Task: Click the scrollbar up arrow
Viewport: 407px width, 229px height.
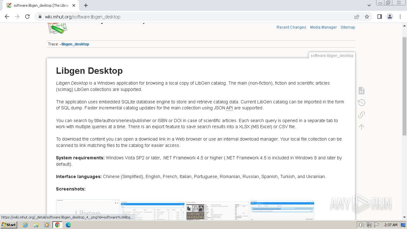Action: pyautogui.click(x=404, y=25)
